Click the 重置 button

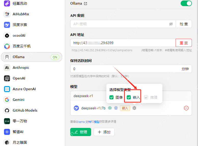click(x=184, y=43)
